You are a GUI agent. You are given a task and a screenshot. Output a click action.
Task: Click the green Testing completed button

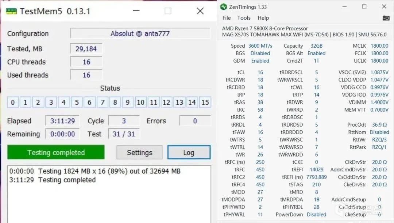56,152
